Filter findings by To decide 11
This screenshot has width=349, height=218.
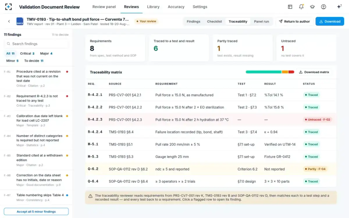(34, 61)
